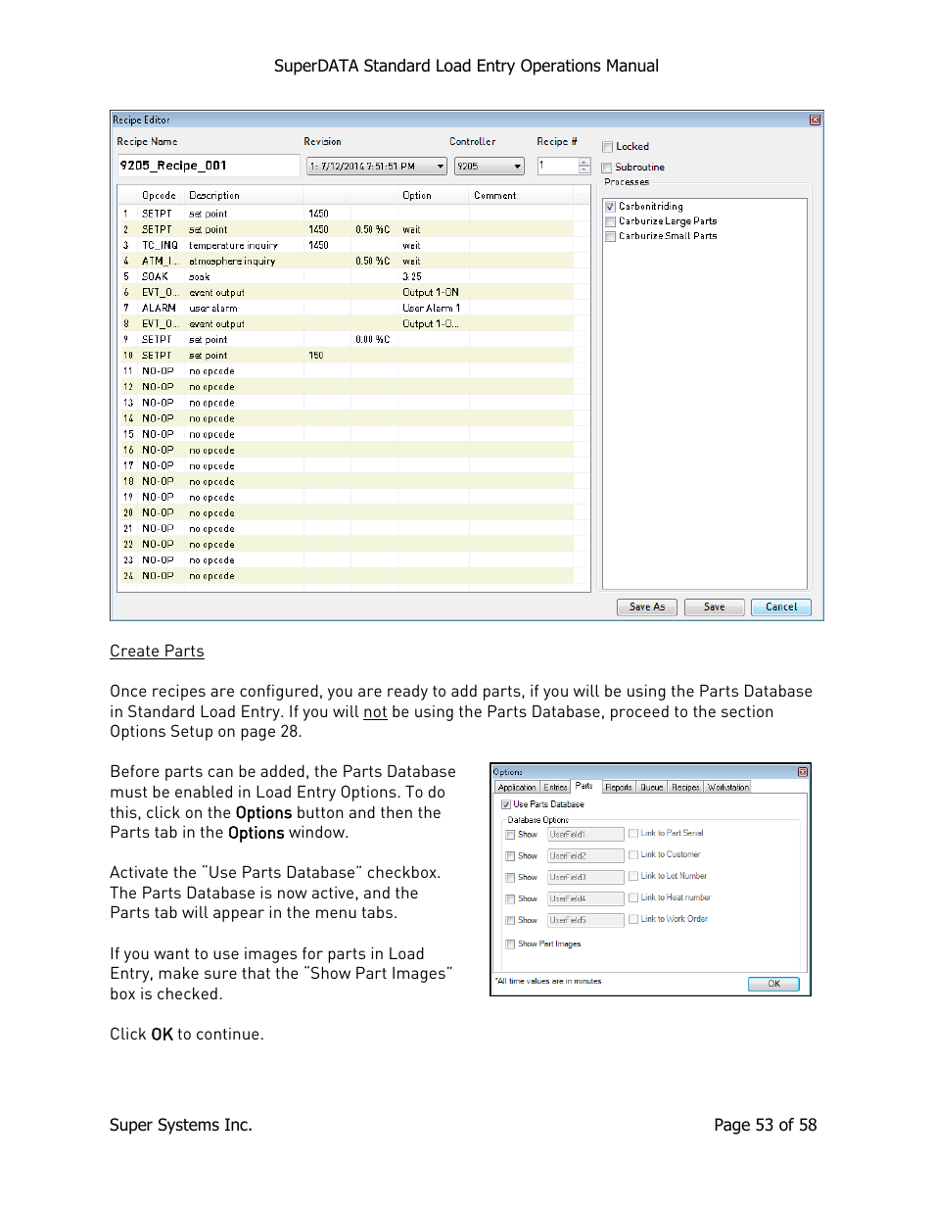Enable the Subroutine checkbox

pos(607,168)
